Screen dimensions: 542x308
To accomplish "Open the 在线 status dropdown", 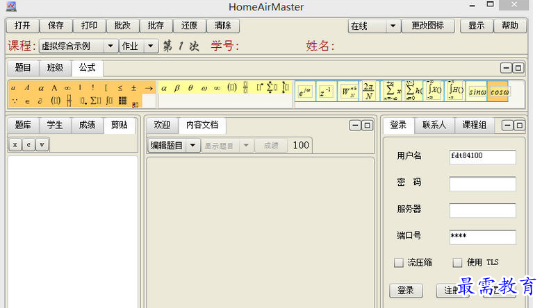I will (393, 26).
